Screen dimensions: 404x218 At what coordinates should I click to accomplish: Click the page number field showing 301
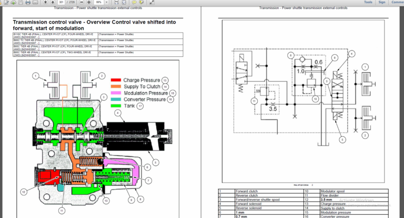(x=61, y=2)
